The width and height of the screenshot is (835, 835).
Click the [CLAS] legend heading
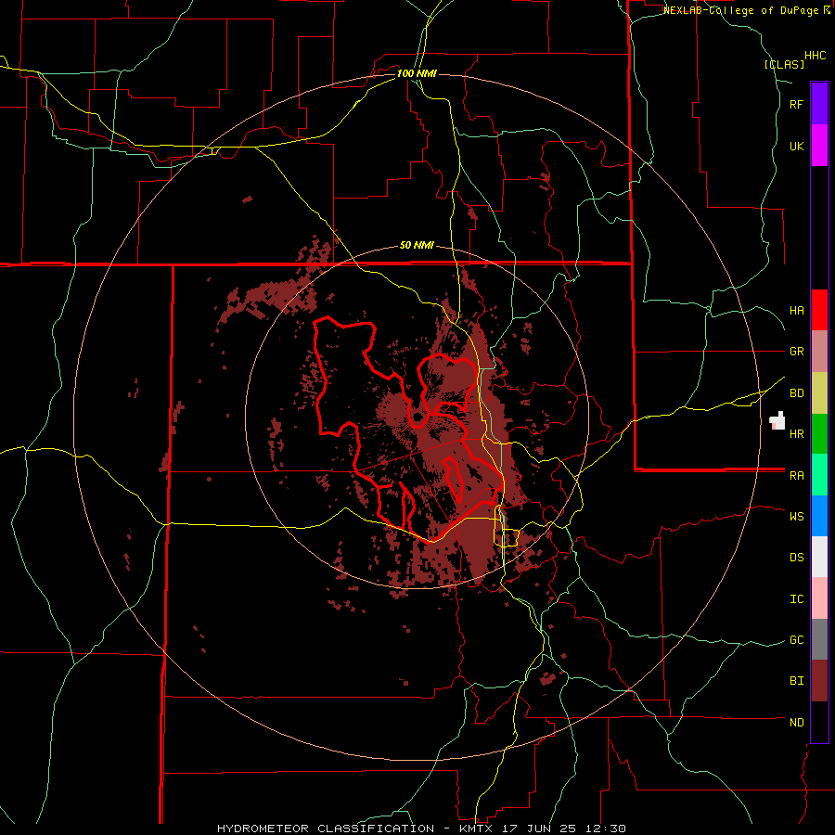(784, 65)
